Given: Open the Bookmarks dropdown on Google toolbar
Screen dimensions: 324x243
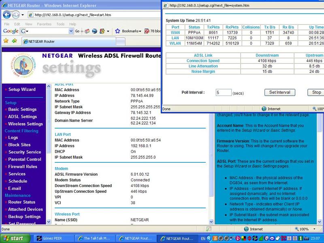Looking at the screenshot, I should [131, 31].
